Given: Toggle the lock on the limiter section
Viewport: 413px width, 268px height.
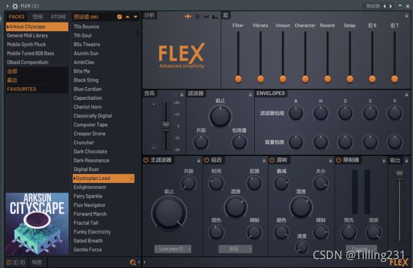Looking at the screenshot, I should (x=383, y=160).
